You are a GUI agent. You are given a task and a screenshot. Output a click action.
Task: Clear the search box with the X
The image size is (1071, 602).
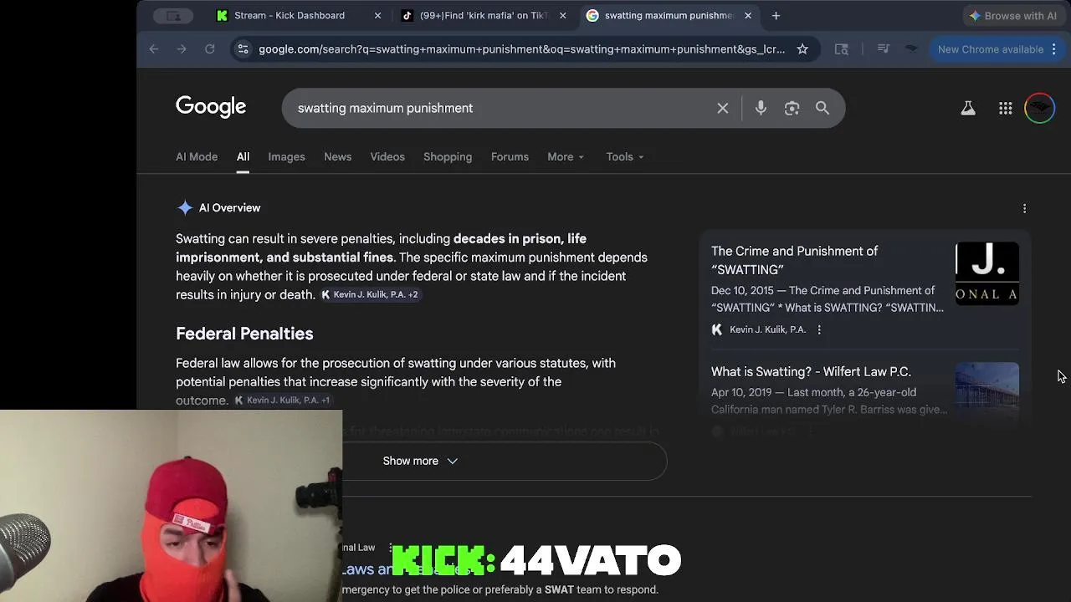coord(723,108)
